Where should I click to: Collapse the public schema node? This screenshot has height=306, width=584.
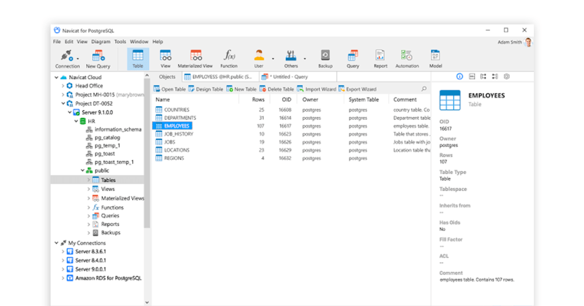83,170
